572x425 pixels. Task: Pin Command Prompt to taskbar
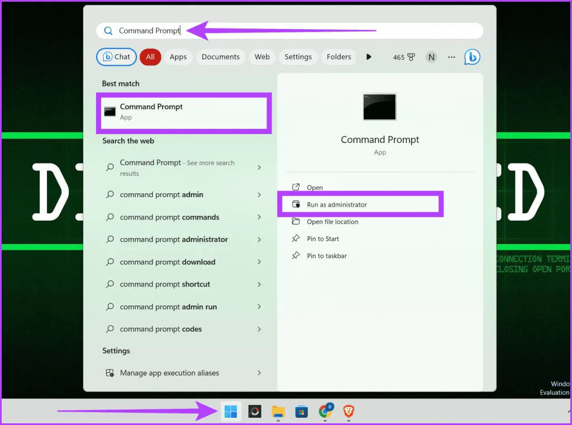(x=327, y=256)
